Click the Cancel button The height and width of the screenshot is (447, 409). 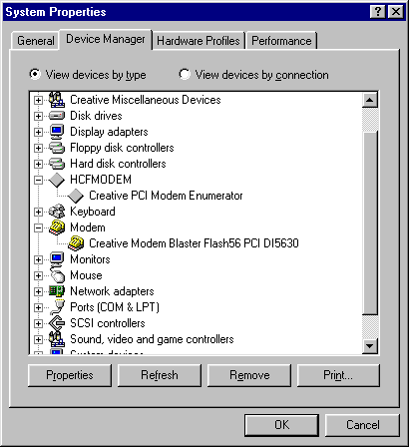pyautogui.click(x=362, y=425)
